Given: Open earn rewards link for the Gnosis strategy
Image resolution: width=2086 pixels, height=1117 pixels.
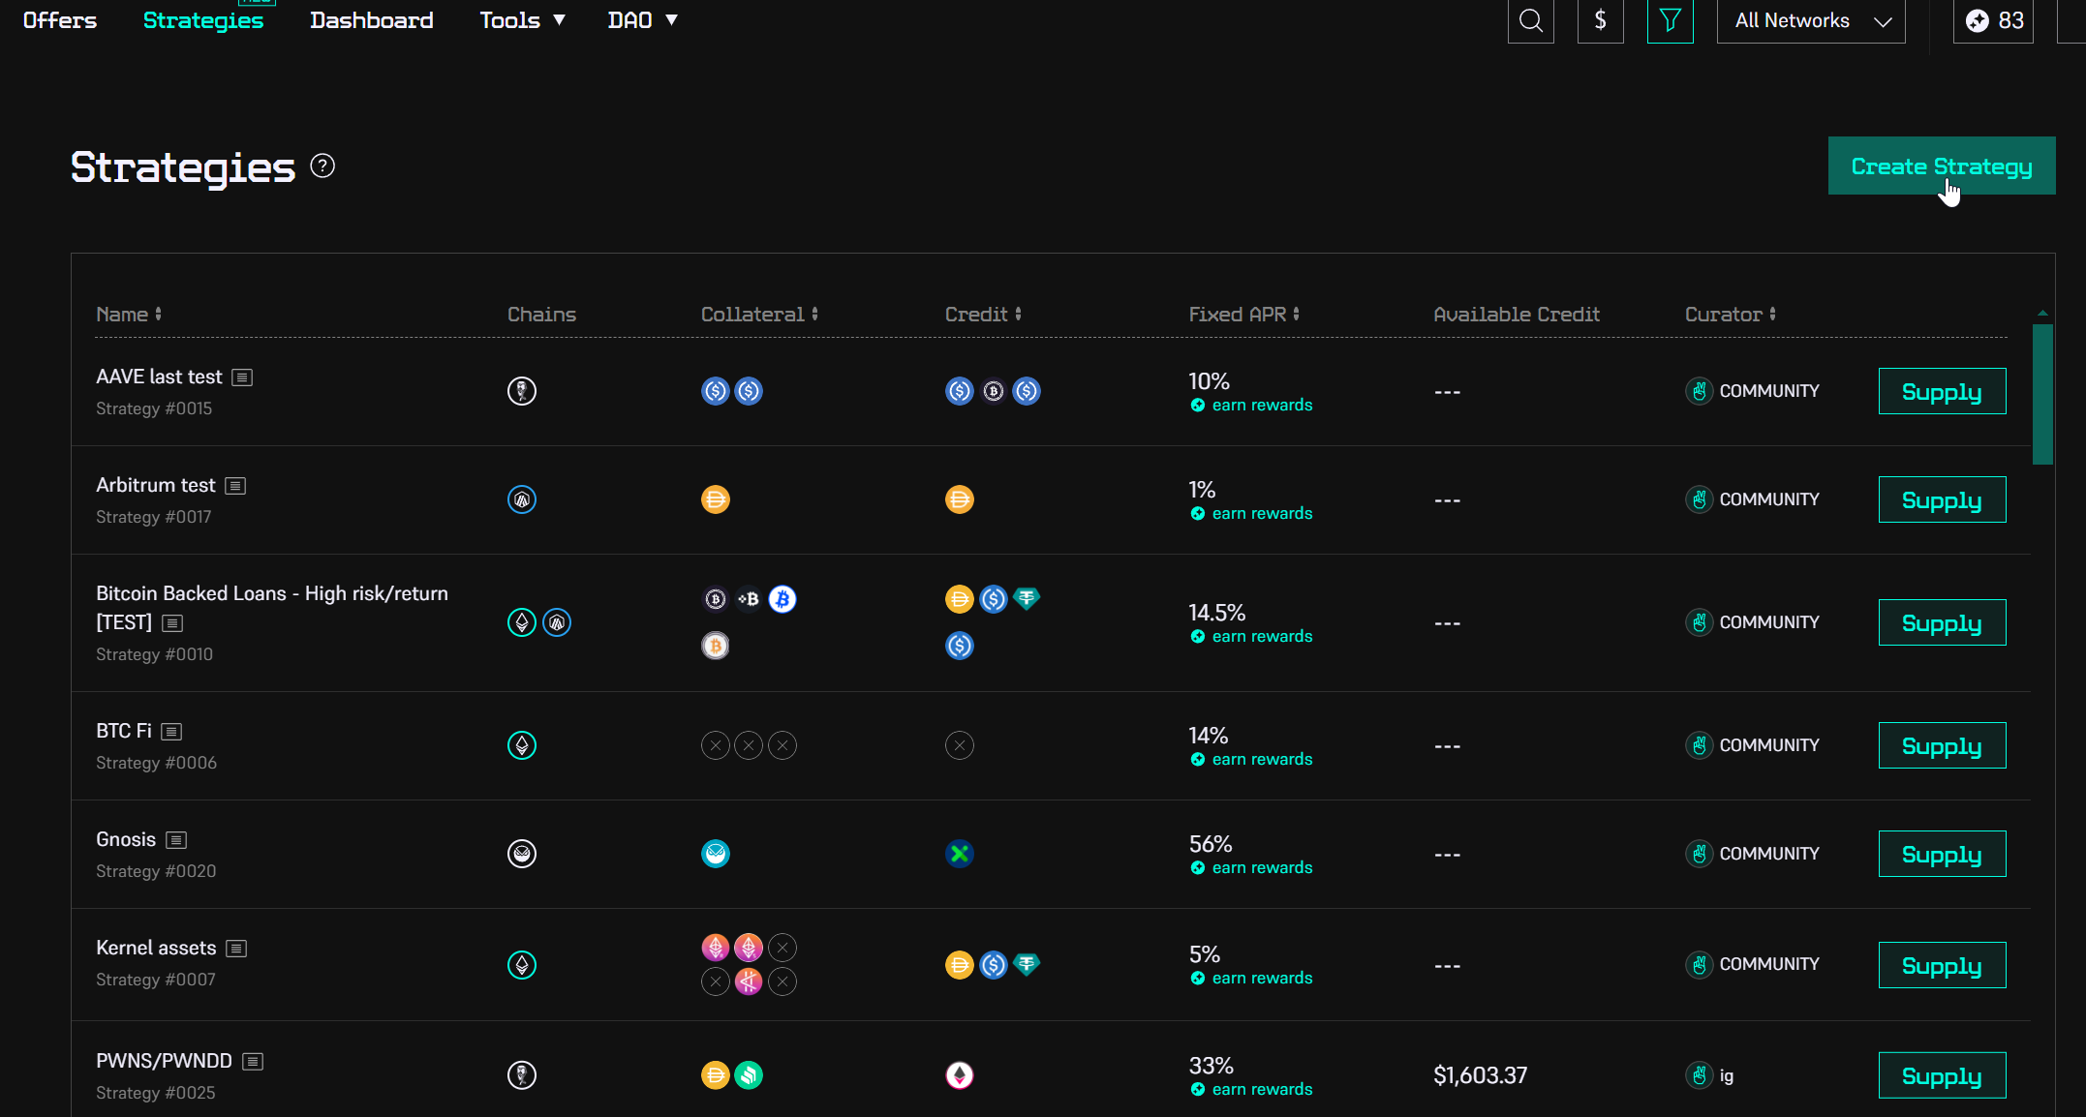Looking at the screenshot, I should tap(1262, 867).
